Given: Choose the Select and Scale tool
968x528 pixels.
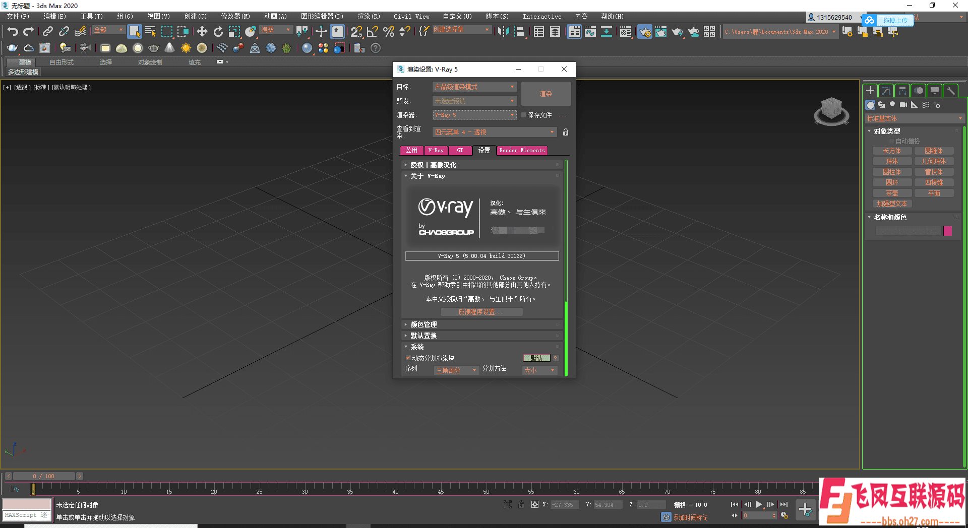Looking at the screenshot, I should (234, 32).
